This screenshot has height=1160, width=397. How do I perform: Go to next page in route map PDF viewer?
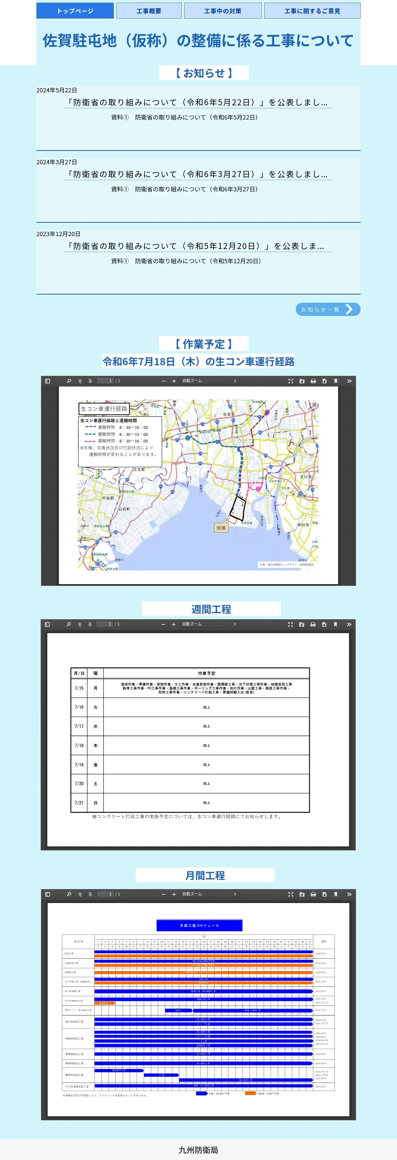90,381
